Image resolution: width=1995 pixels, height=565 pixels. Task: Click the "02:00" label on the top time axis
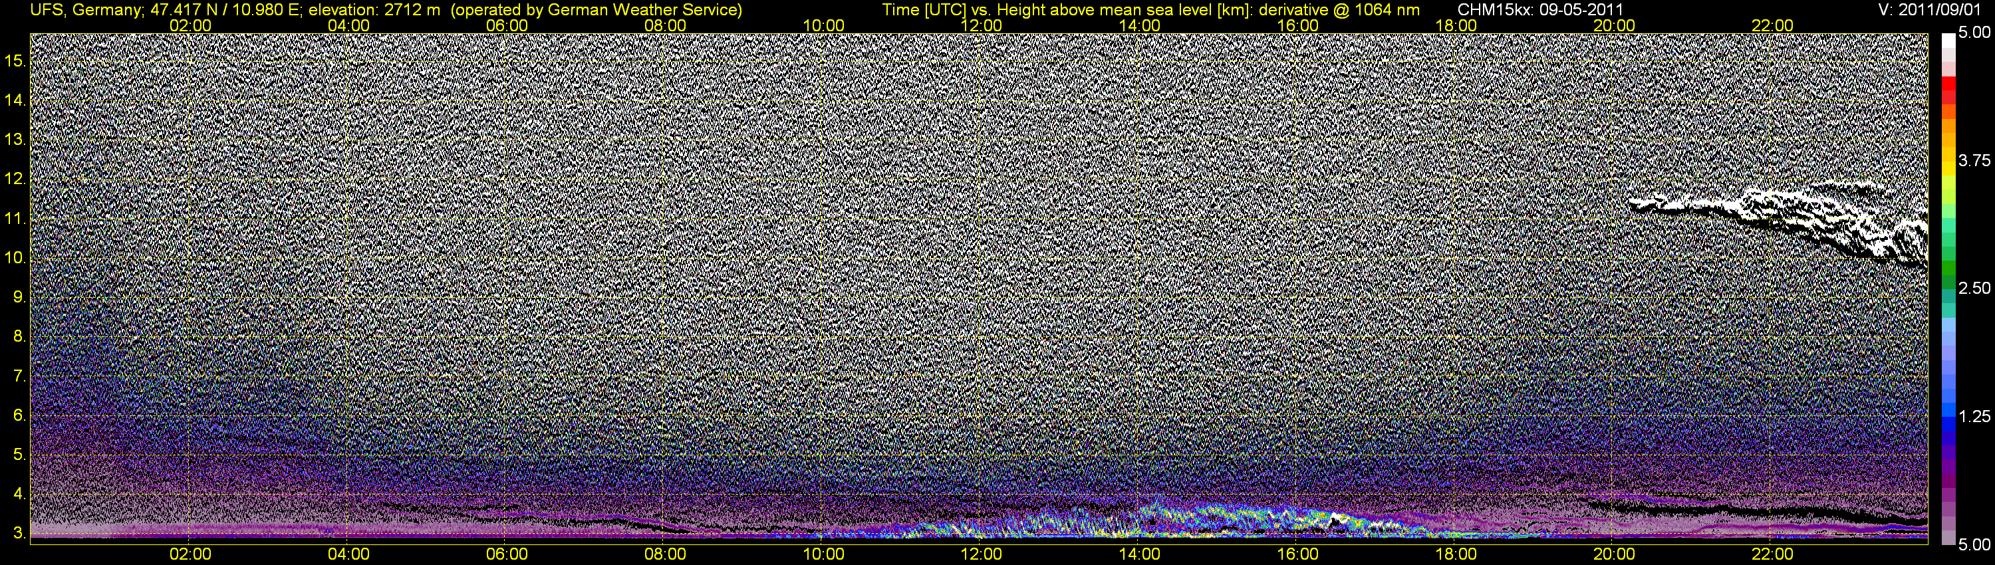[190, 25]
